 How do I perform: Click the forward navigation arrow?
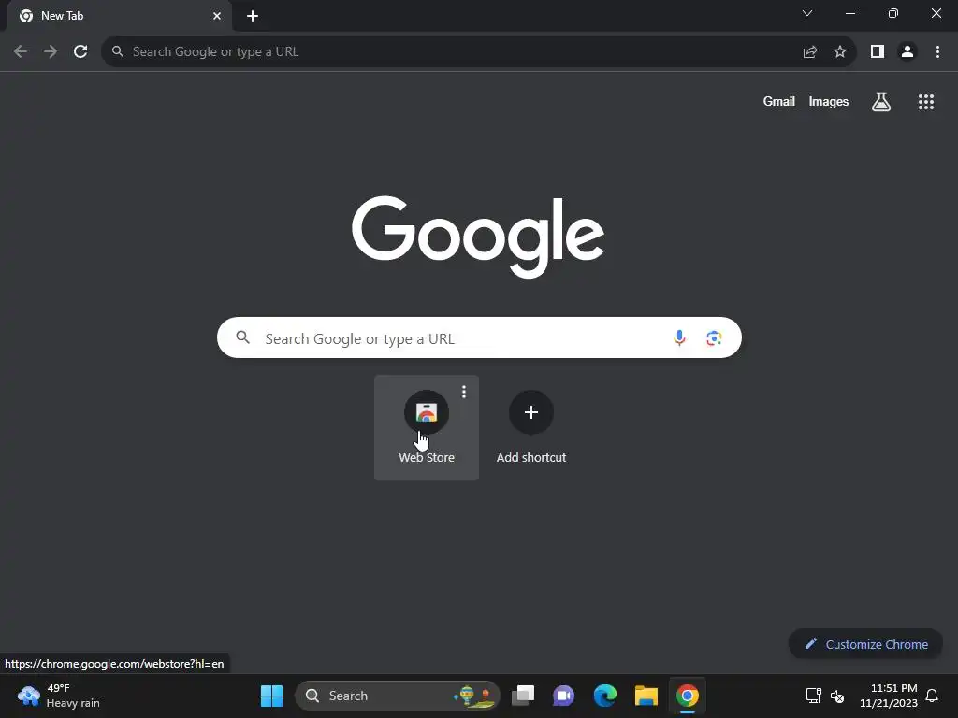51,51
